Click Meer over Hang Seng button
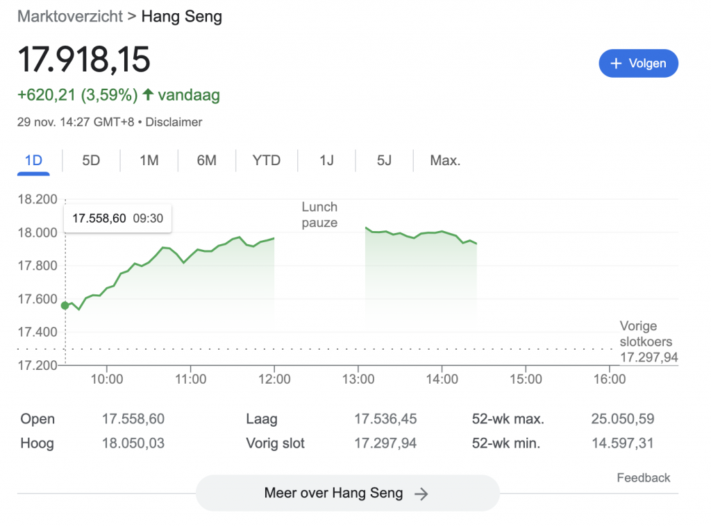Image resolution: width=711 pixels, height=526 pixels. click(x=347, y=493)
